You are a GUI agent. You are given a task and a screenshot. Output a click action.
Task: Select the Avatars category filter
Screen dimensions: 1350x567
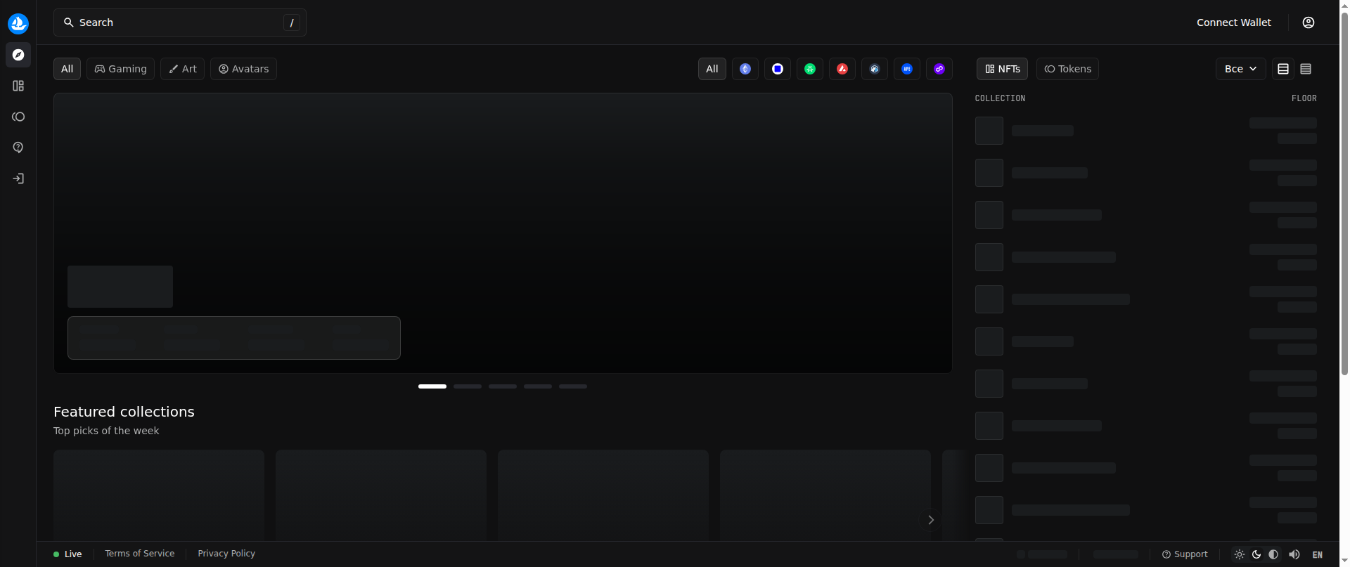pyautogui.click(x=243, y=69)
